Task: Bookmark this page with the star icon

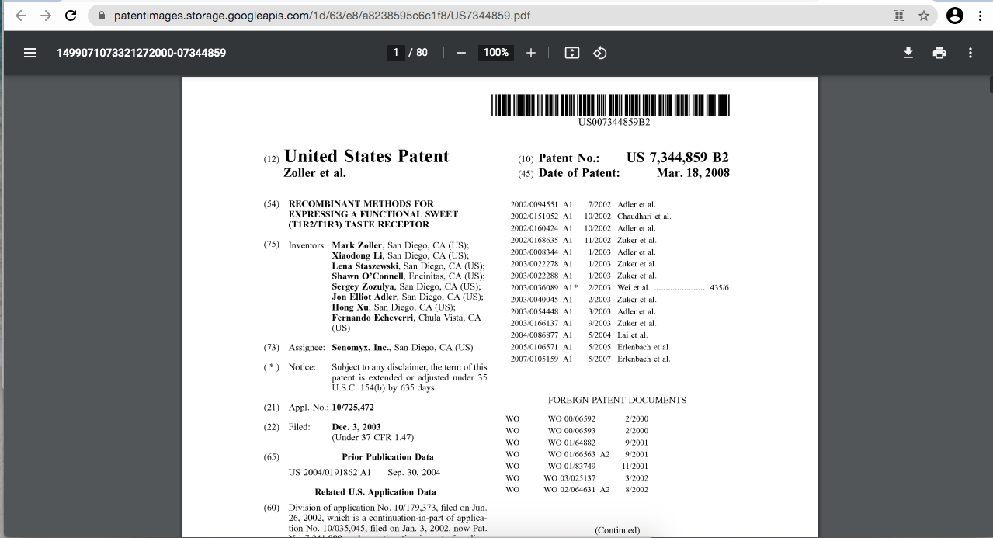Action: tap(924, 16)
